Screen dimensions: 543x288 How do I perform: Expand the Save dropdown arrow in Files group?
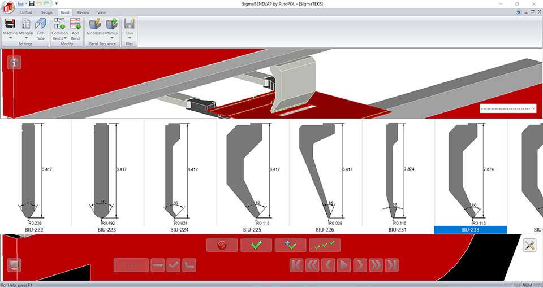click(129, 38)
